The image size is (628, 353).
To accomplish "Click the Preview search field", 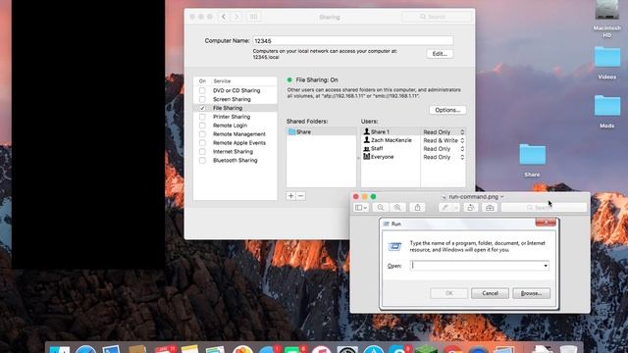I will (x=544, y=207).
